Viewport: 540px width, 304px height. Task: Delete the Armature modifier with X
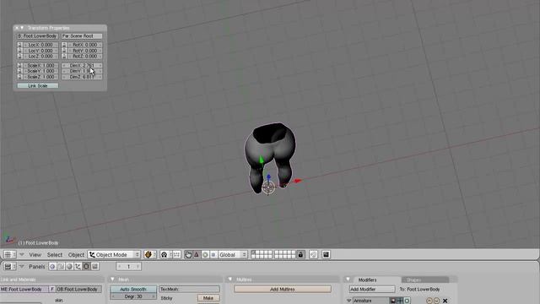[x=445, y=301]
